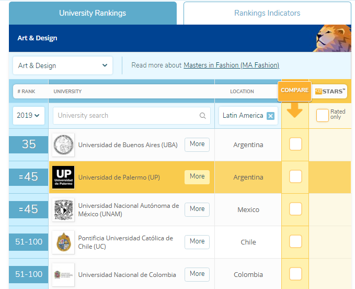Click the LOCATION column header

click(242, 91)
